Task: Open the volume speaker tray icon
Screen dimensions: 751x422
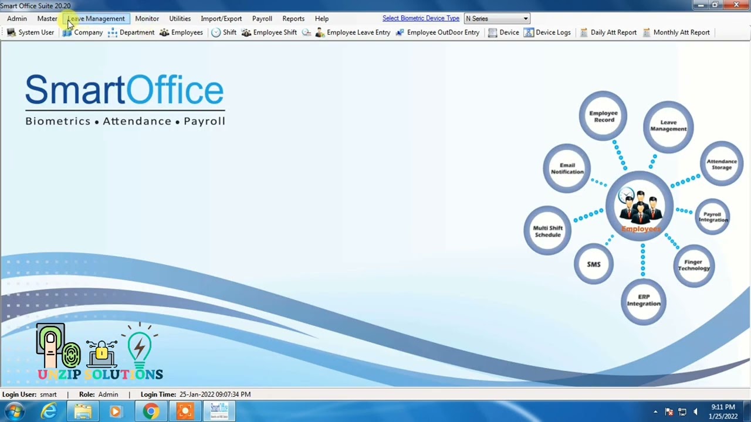Action: (x=695, y=412)
